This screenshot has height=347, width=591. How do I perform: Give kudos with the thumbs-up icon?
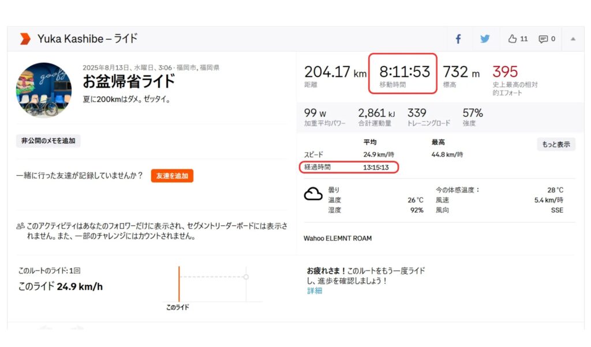(x=513, y=39)
